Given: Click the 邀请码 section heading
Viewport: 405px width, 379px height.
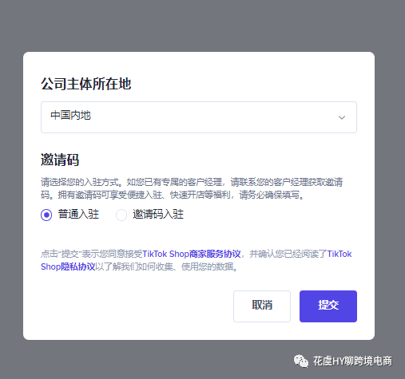Looking at the screenshot, I should pyautogui.click(x=60, y=160).
